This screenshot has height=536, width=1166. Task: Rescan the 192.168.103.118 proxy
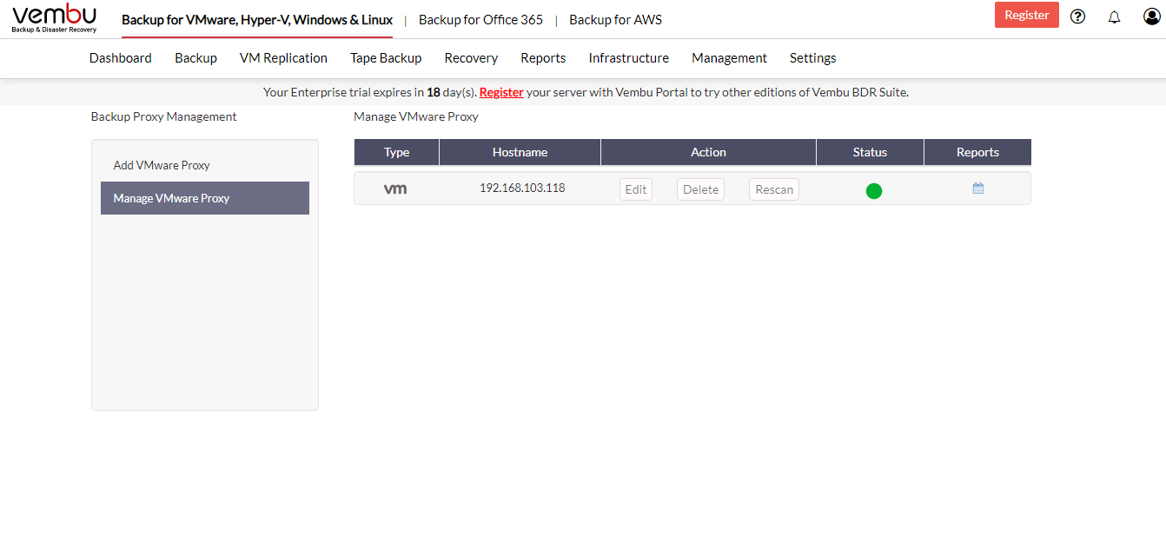click(x=774, y=189)
